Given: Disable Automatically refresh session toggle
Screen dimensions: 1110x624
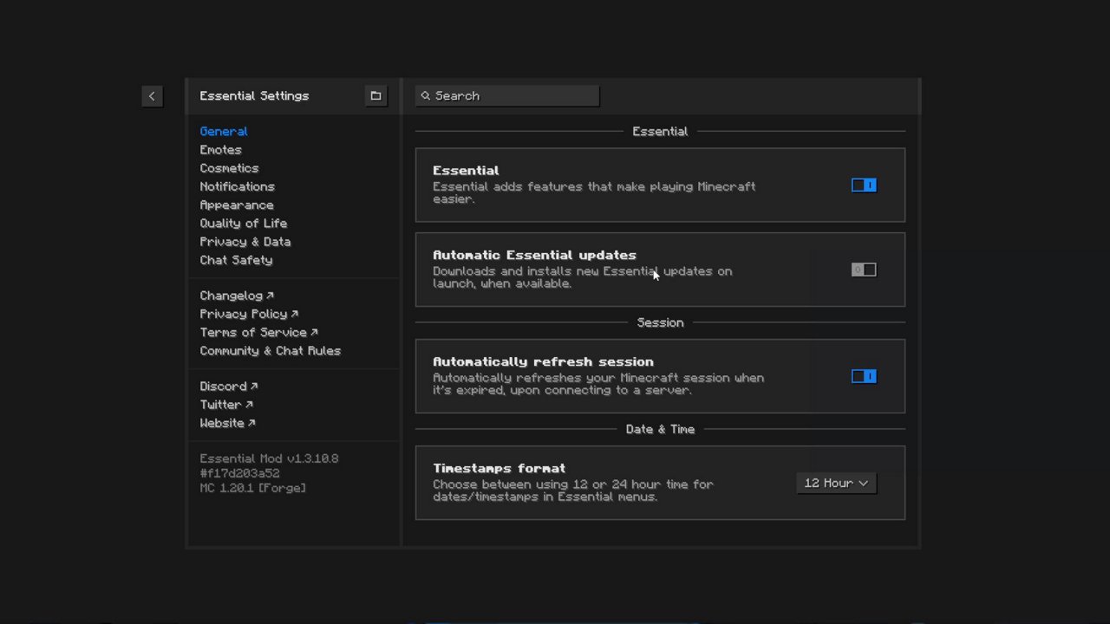Looking at the screenshot, I should click(864, 376).
